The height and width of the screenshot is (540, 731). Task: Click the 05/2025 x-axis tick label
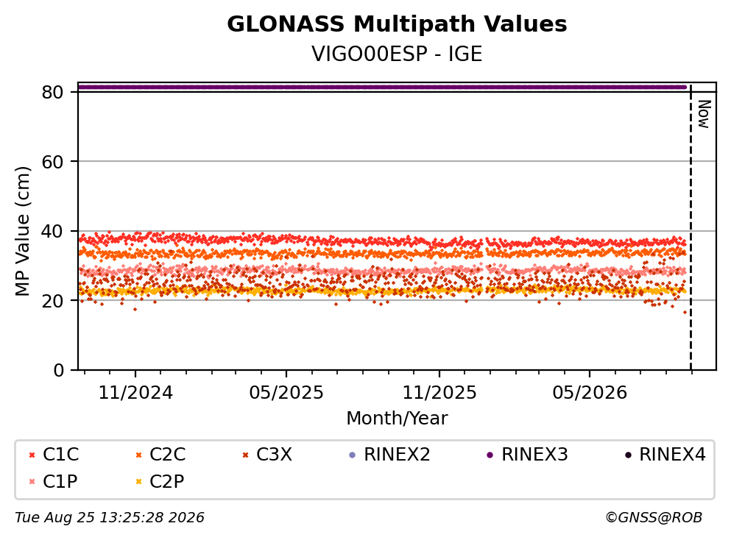[x=286, y=393]
